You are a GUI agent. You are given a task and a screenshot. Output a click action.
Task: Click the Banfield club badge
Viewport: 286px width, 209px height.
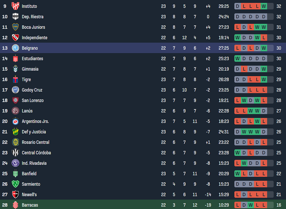point(15,173)
